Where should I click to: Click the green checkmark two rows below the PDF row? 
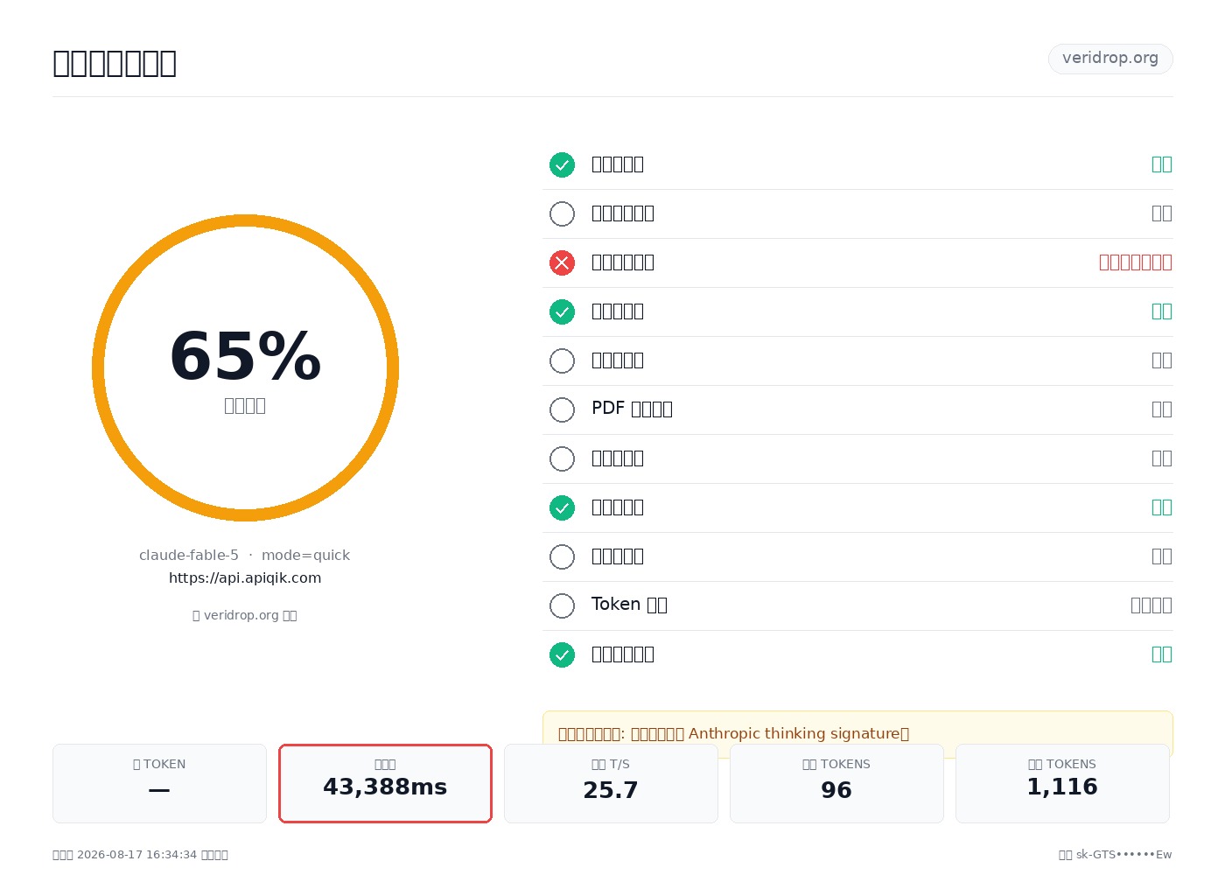coord(562,507)
